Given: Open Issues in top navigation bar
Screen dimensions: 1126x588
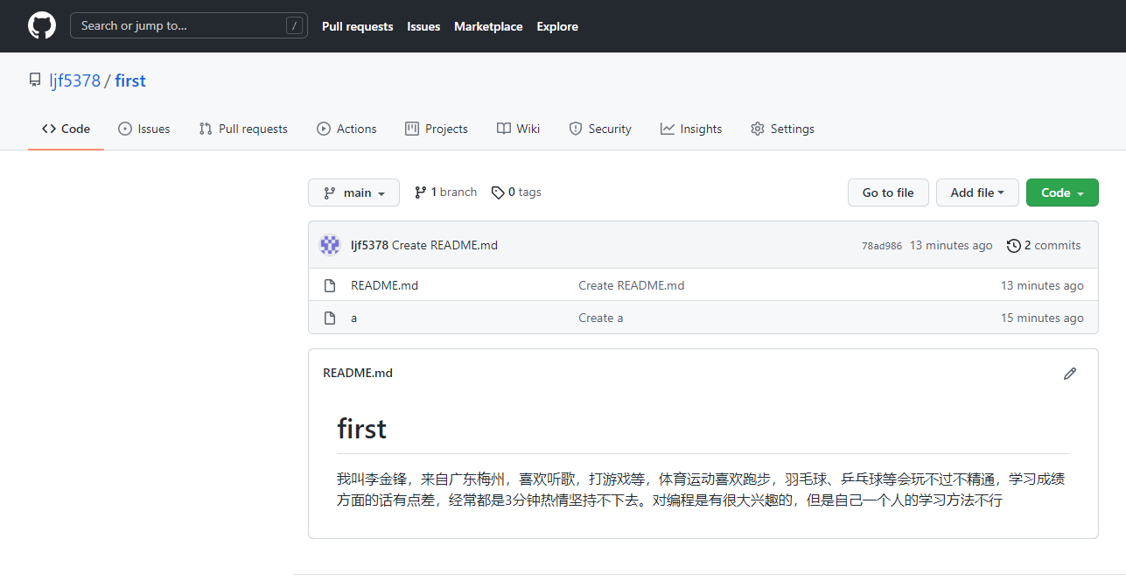Looking at the screenshot, I should click(423, 26).
